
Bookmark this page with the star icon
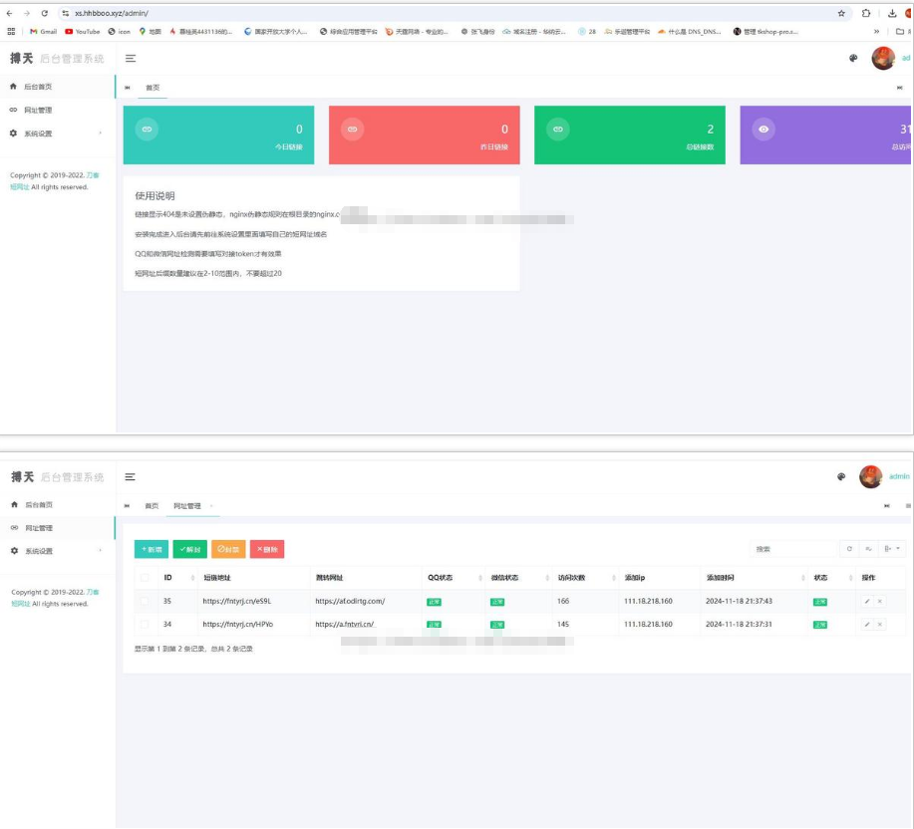(841, 13)
